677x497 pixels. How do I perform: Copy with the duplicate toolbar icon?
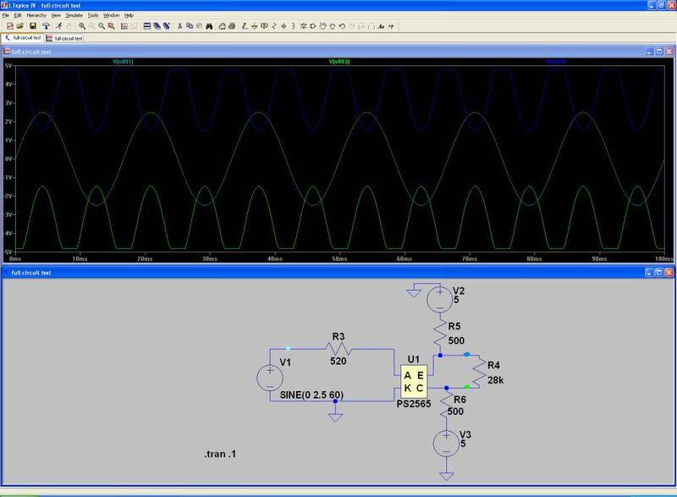point(190,26)
